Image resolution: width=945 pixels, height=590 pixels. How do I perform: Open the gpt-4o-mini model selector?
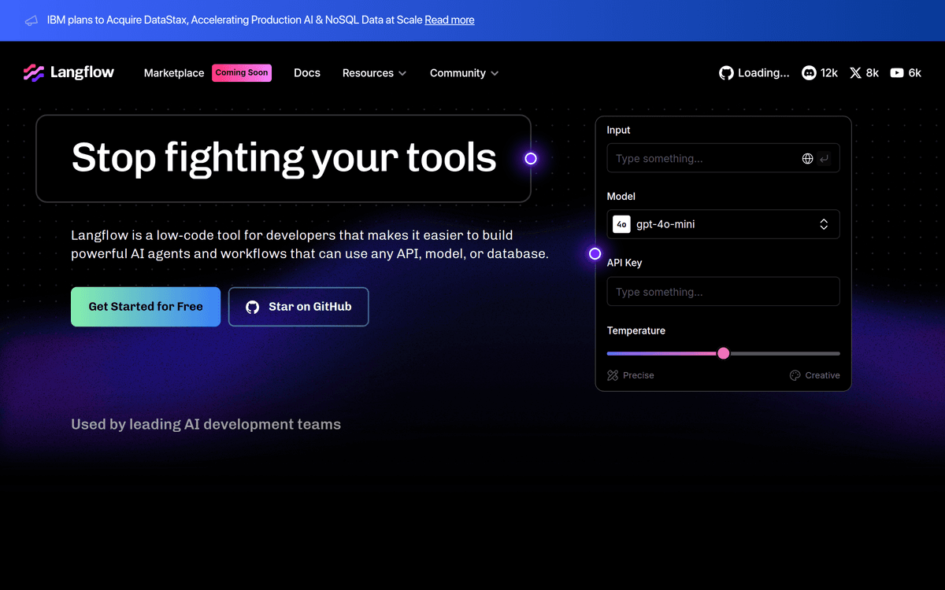[723, 224]
